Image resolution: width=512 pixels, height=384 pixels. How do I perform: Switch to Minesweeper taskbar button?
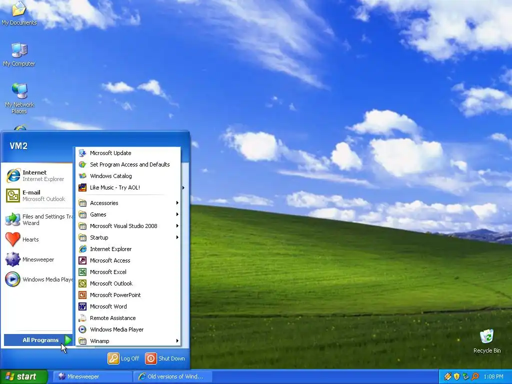click(92, 376)
